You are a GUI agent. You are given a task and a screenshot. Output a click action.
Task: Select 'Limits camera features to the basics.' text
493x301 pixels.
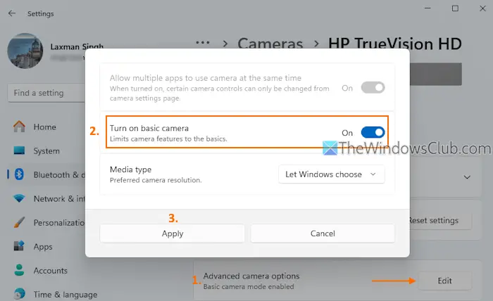coord(168,139)
